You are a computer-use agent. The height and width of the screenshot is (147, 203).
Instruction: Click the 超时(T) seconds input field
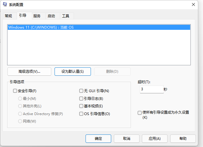click(x=152, y=89)
